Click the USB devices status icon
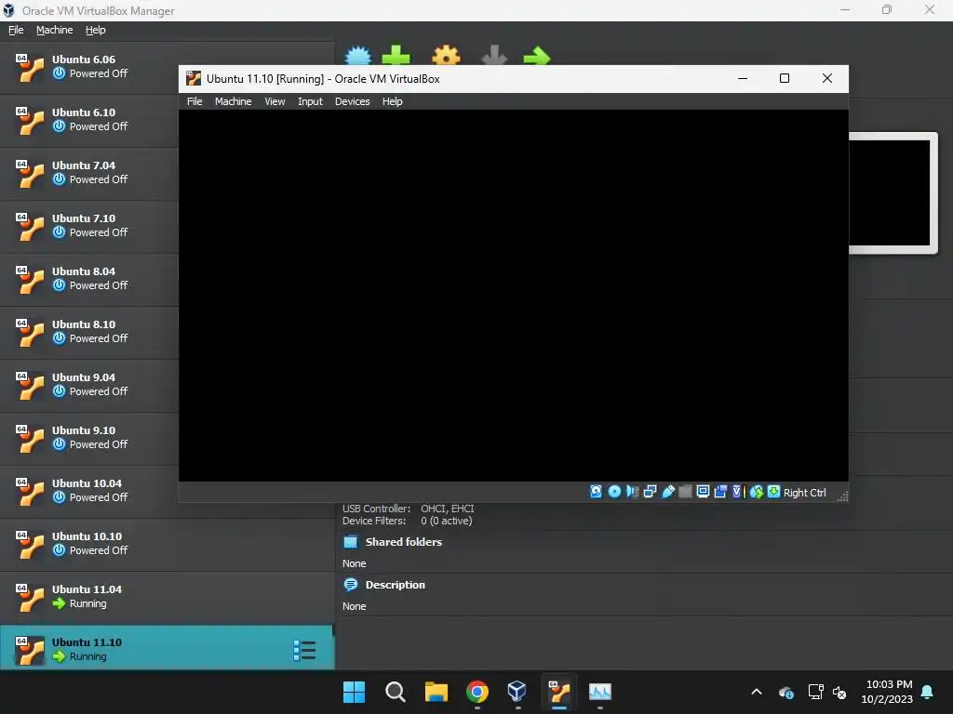Viewport: 953px width, 714px height. click(x=668, y=492)
